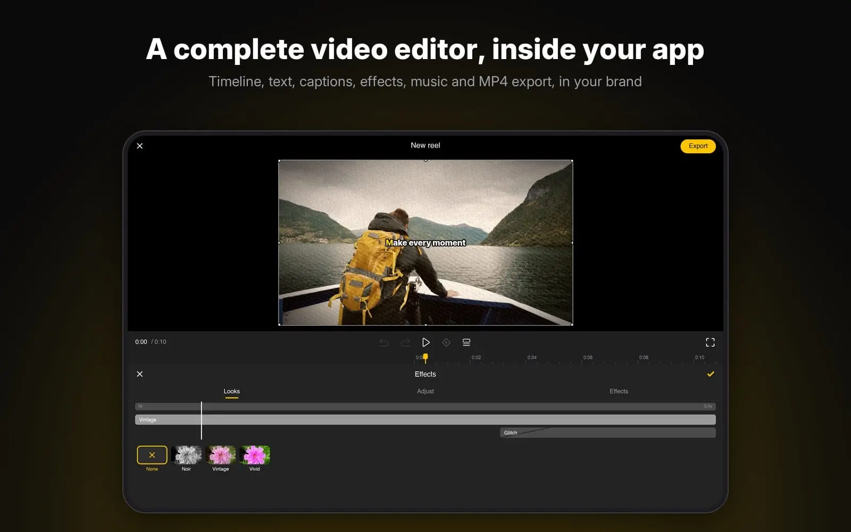
Task: Close the New reel editor
Action: pos(140,146)
